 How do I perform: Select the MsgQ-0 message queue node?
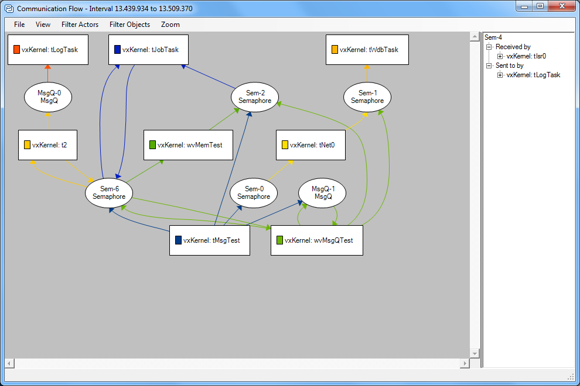(48, 96)
